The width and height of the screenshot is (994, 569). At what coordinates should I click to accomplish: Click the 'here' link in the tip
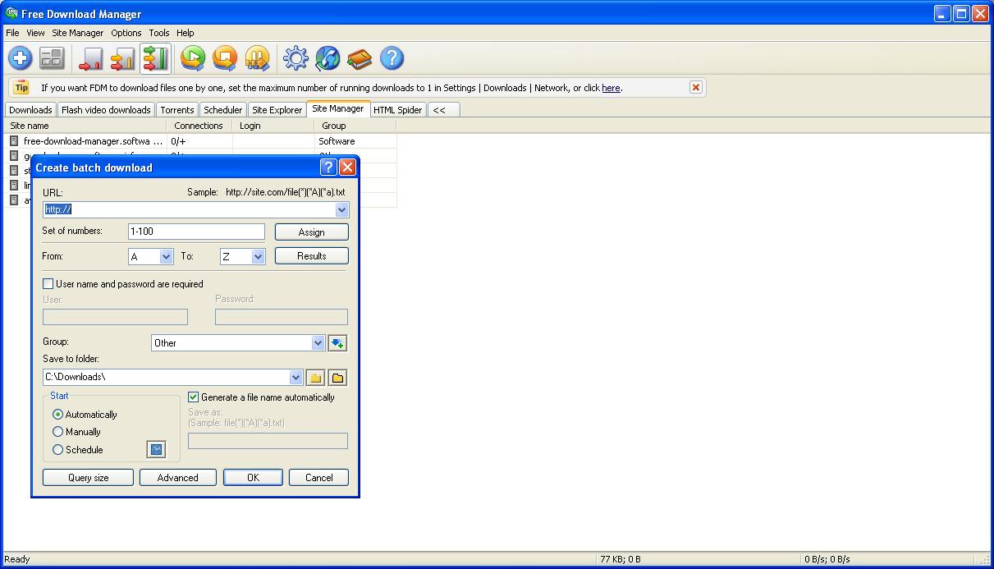click(x=611, y=88)
